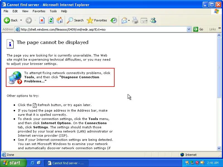Click the Safely Remove Hardware tray icon
The image size is (223, 167).
[192, 163]
